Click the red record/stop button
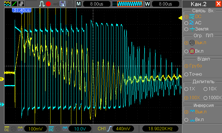This screenshot has height=133, width=222. pos(48,4)
